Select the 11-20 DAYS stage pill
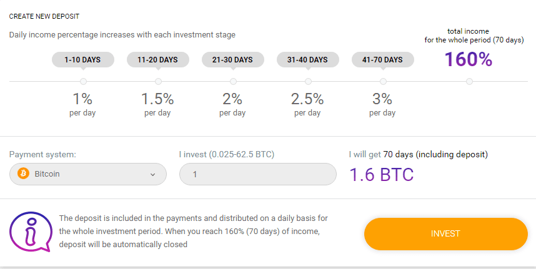 pos(158,60)
